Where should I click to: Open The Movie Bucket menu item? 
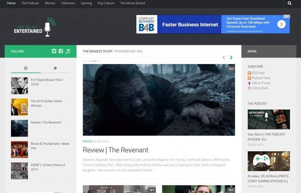[x=133, y=3]
